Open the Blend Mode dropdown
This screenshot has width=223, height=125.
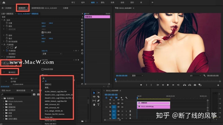52,54
